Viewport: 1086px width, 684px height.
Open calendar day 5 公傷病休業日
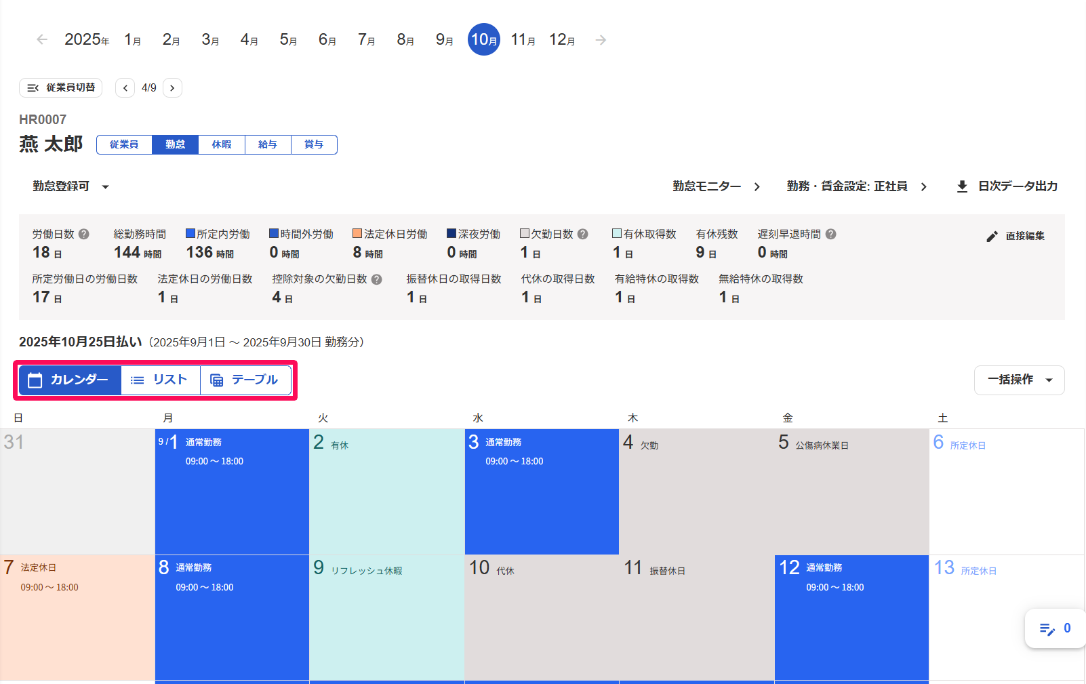tap(851, 491)
